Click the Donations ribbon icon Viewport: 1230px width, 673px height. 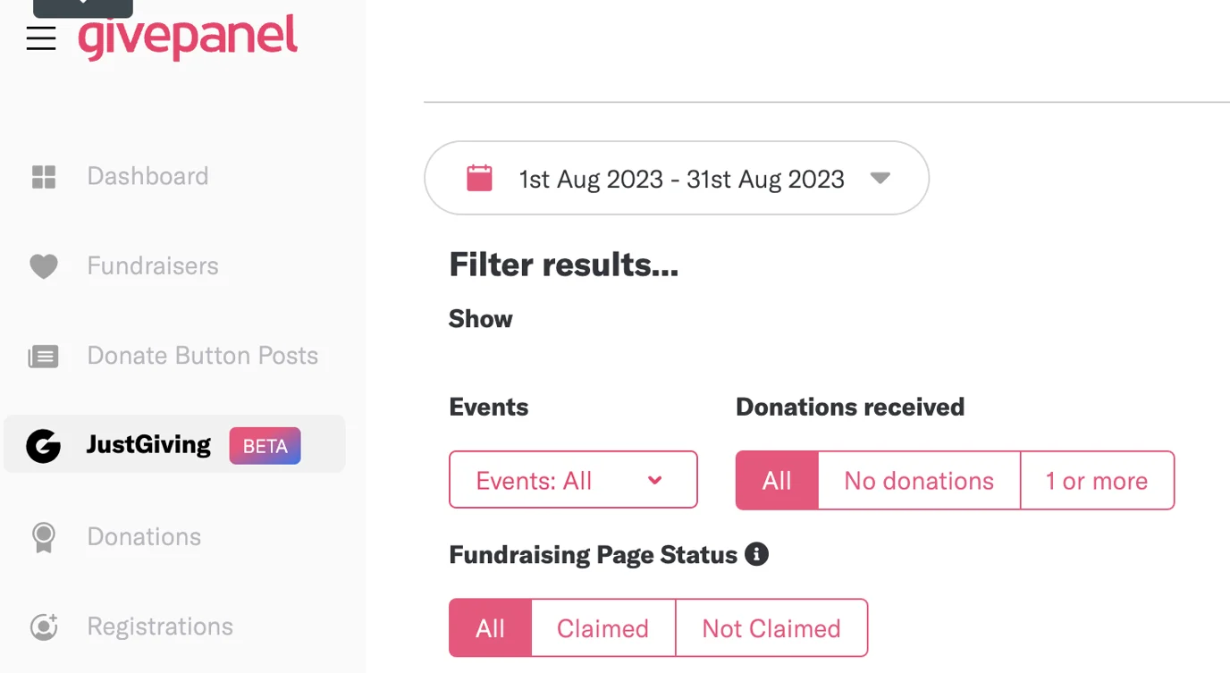pyautogui.click(x=43, y=536)
